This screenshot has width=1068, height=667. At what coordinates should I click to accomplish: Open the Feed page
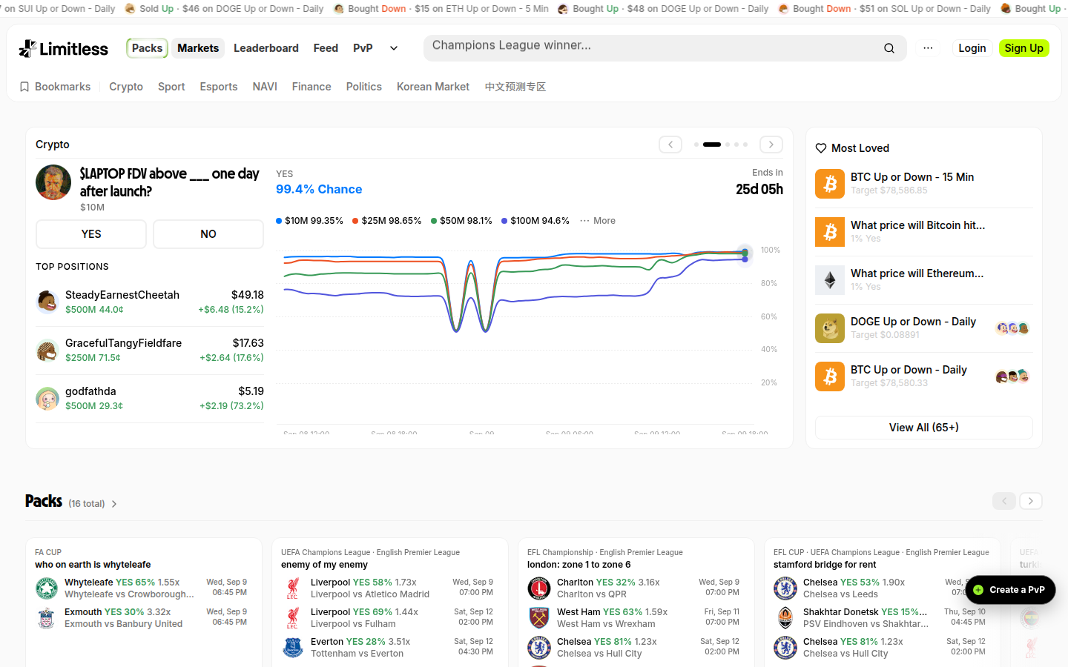click(326, 48)
